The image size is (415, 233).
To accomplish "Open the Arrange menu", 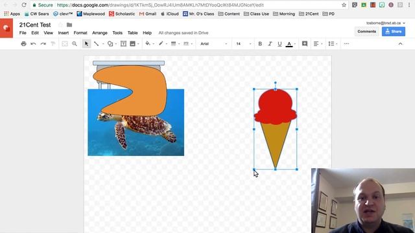I will 100,33.
